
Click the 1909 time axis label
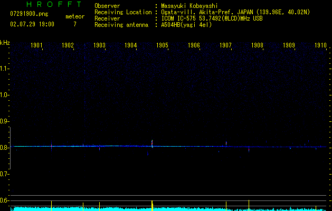289,45
